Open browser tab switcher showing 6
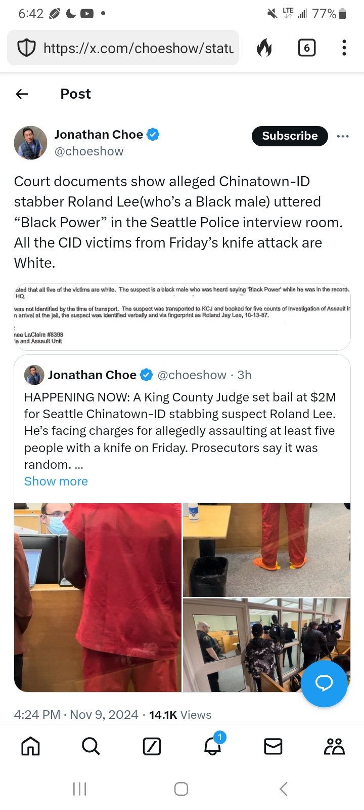This screenshot has height=810, width=364. click(x=306, y=48)
